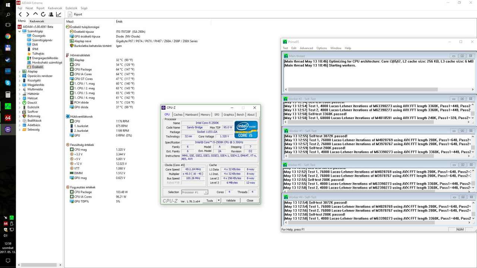This screenshot has width=477, height=268.
Task: Open the AIDA64 user/favorites toolbar icon
Action: click(51, 15)
